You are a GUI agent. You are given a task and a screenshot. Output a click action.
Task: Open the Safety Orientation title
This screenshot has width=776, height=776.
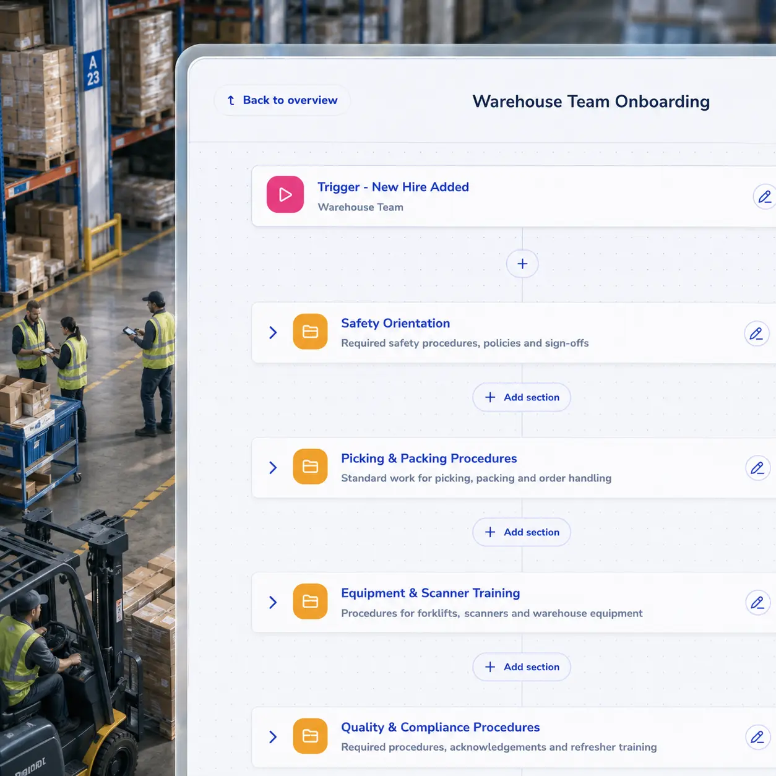[x=395, y=323]
